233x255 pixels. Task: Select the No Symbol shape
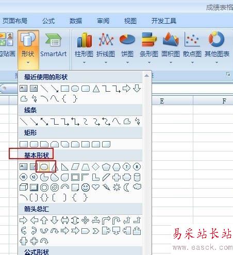[55, 188]
